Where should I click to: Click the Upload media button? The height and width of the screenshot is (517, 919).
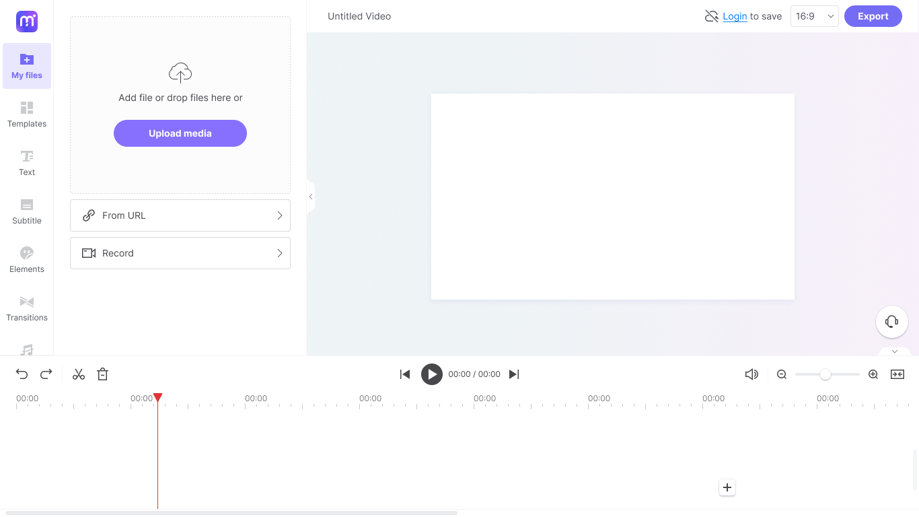(180, 133)
